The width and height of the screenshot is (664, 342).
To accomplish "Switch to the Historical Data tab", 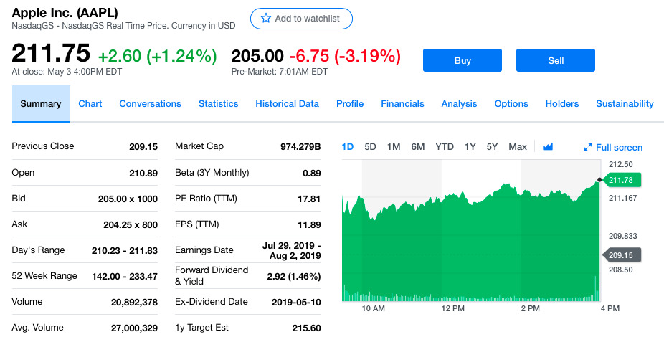I will point(287,104).
